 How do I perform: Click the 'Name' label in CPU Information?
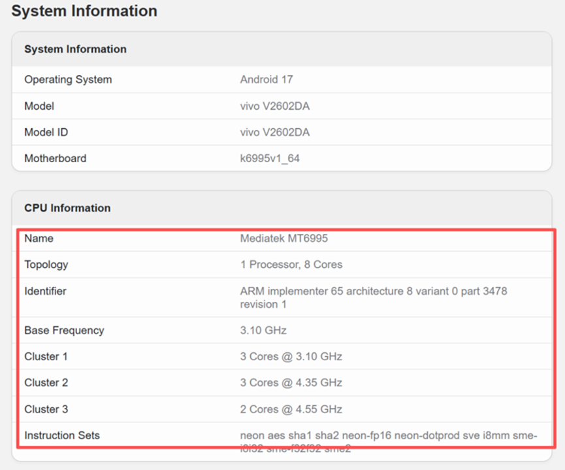click(x=39, y=238)
